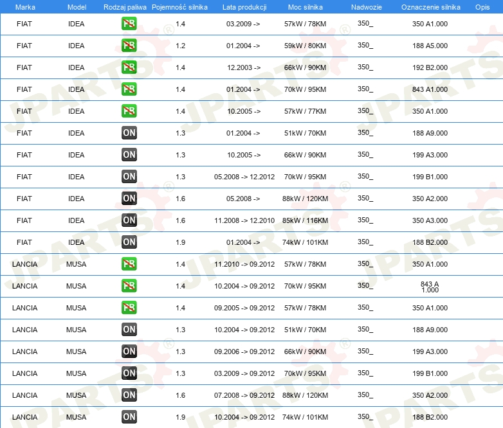Click production range 07.2008 -> 09.2012

click(244, 395)
